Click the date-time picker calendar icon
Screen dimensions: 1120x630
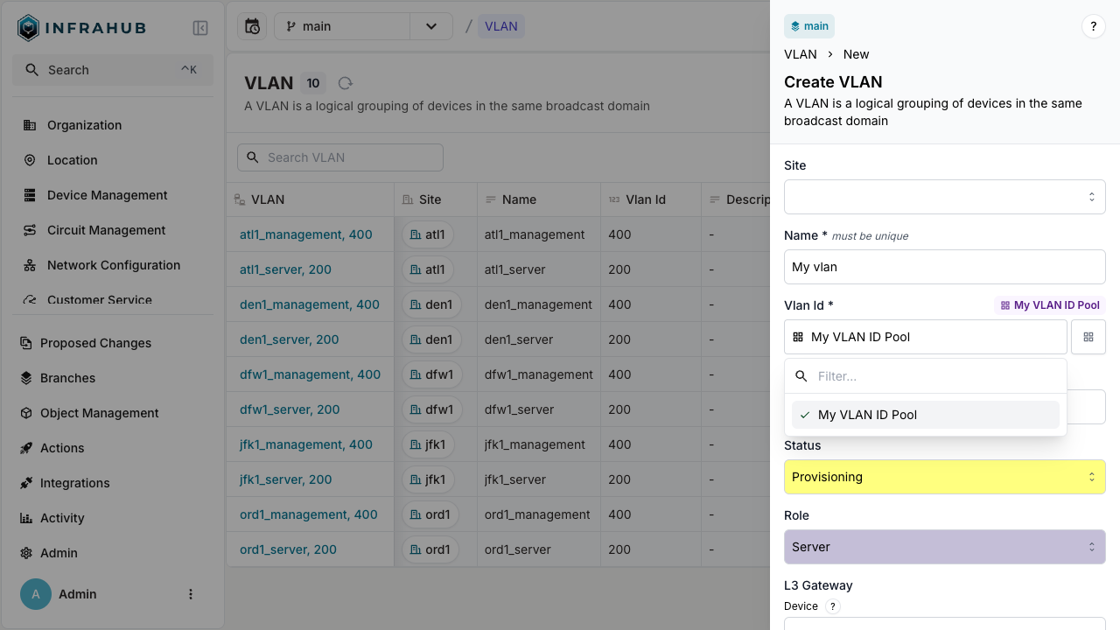pyautogui.click(x=252, y=26)
